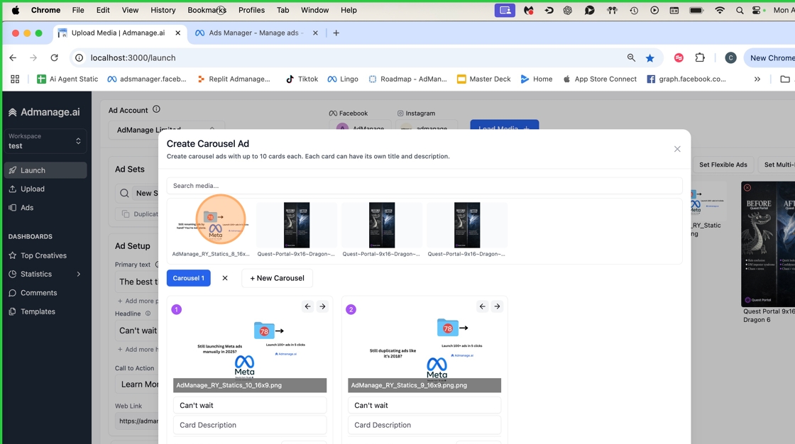Show more bookmarks with the chevron
This screenshot has width=795, height=444.
coord(757,79)
